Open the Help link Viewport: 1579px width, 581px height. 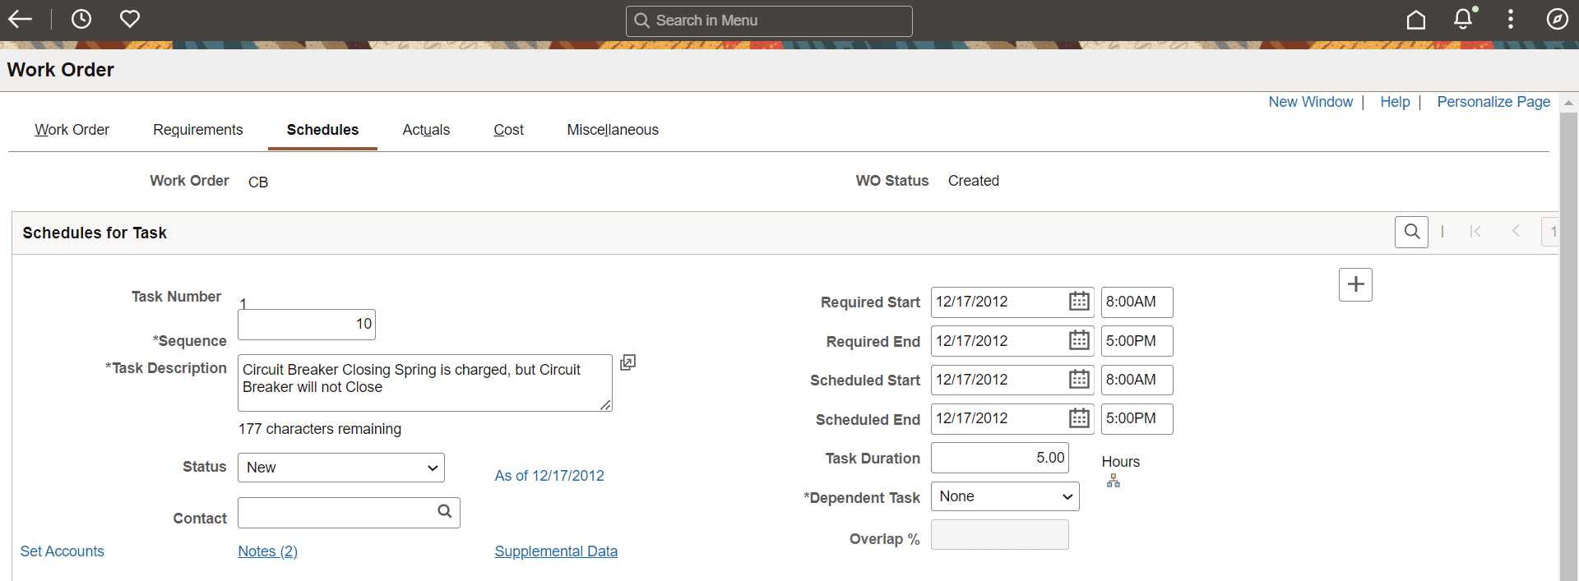[1395, 102]
